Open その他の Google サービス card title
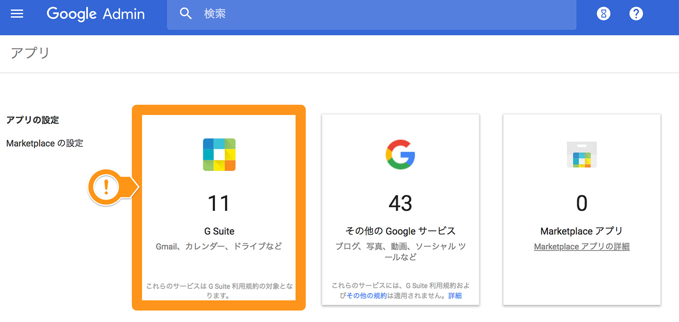 point(400,231)
